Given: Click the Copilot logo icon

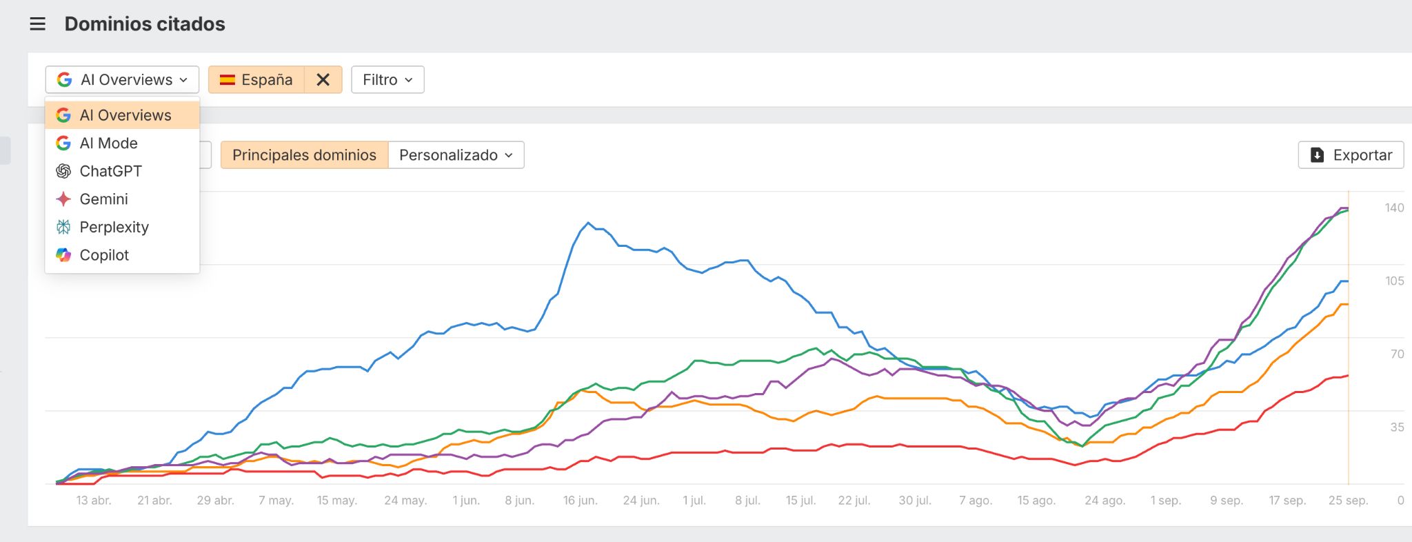Looking at the screenshot, I should tap(63, 254).
